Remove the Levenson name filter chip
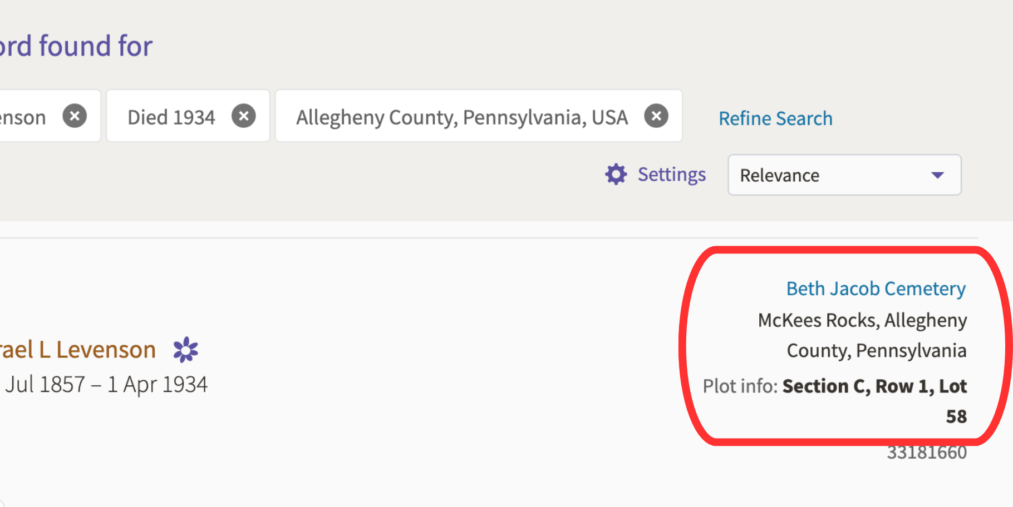The image size is (1013, 507). pos(75,116)
